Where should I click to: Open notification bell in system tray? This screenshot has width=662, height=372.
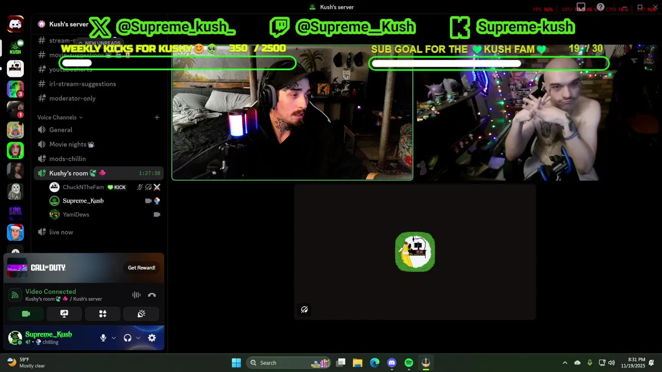coord(652,363)
